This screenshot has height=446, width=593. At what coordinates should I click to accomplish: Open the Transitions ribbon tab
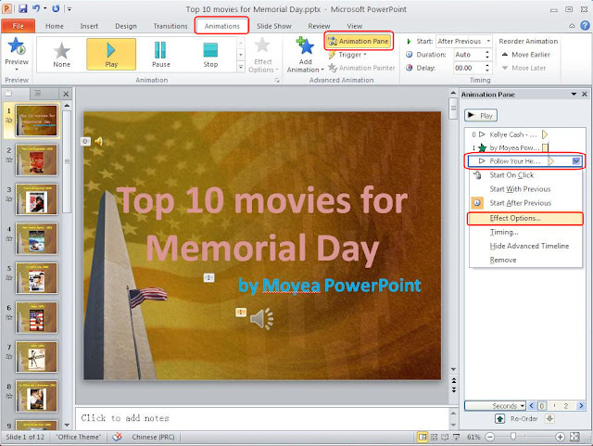point(170,26)
